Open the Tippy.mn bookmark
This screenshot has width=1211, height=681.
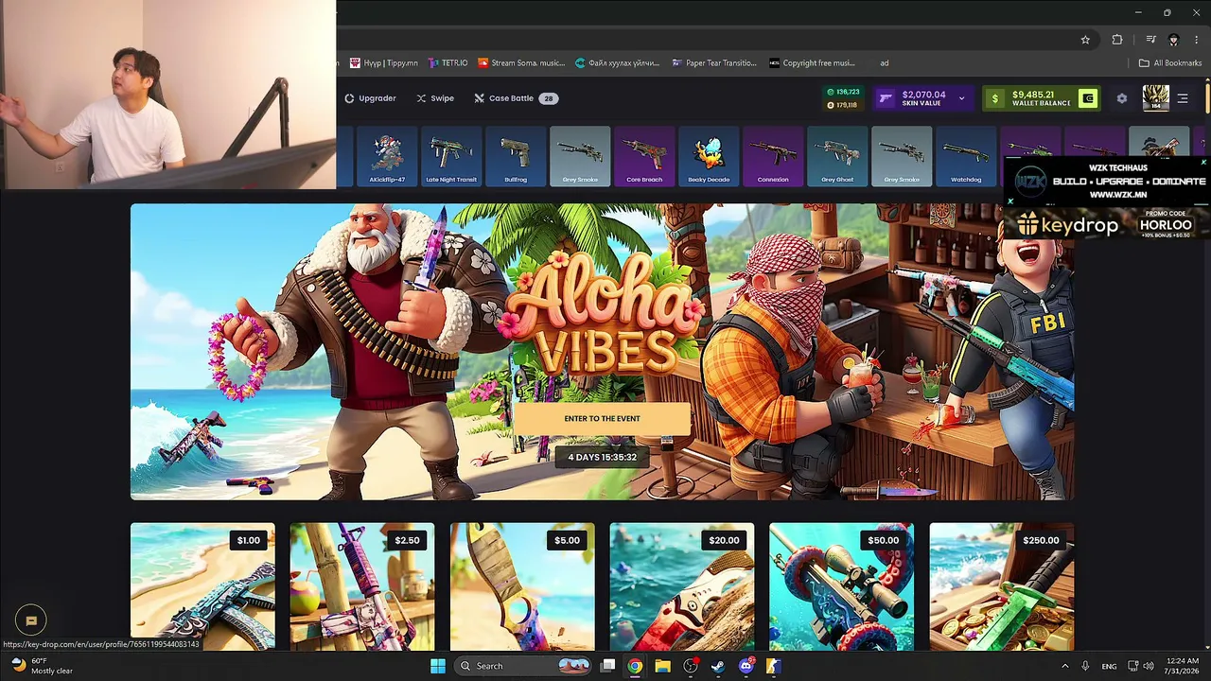point(384,63)
